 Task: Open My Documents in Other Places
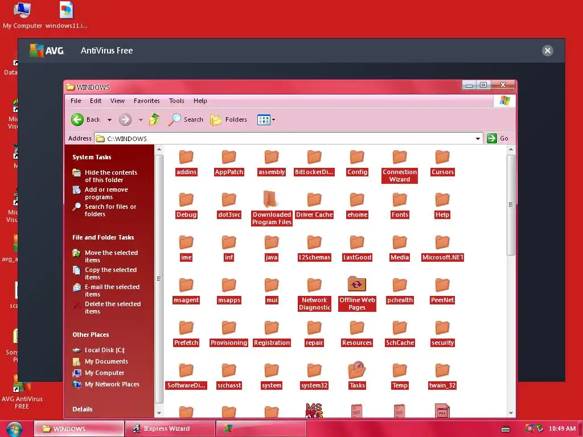(x=100, y=361)
